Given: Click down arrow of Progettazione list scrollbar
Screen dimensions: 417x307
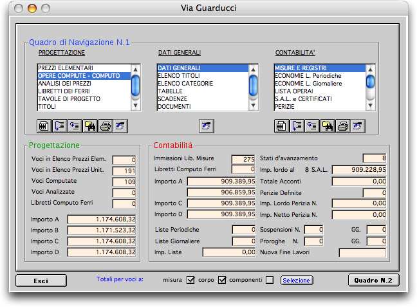Looking at the screenshot, I should point(135,106).
